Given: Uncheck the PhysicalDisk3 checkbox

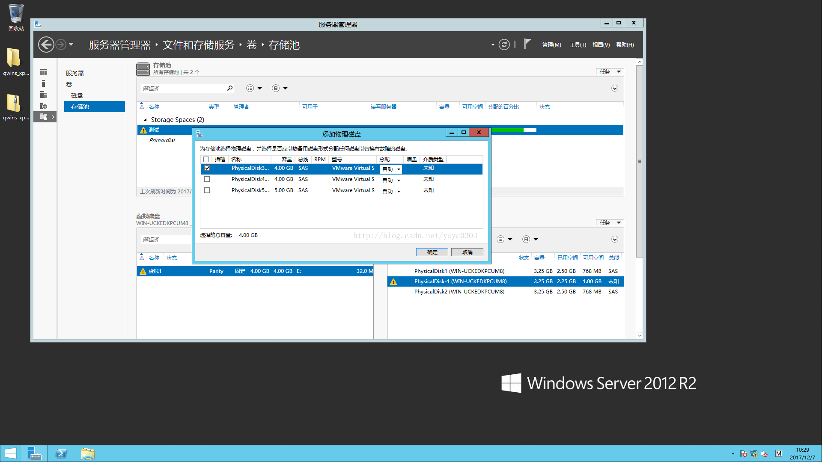Looking at the screenshot, I should tap(207, 168).
